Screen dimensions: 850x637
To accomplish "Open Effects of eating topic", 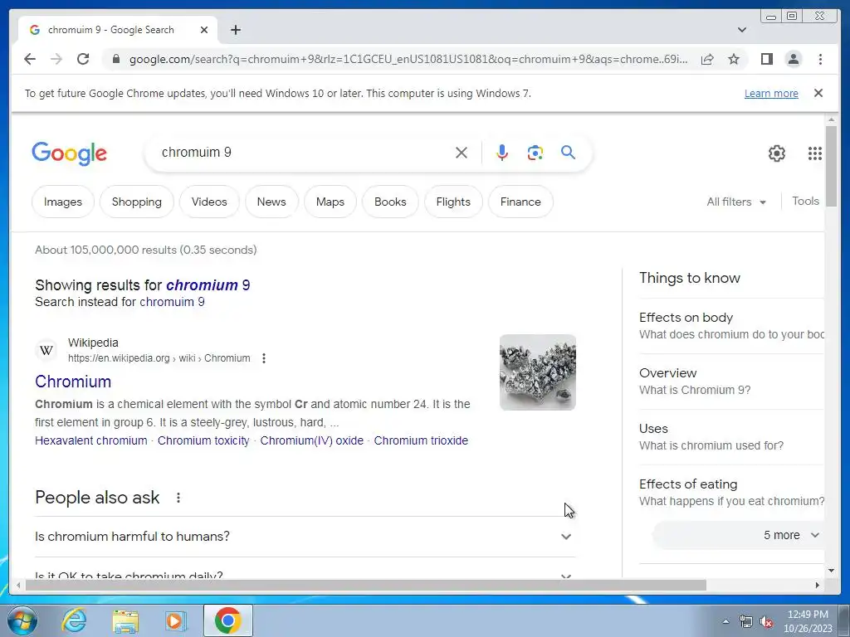I will pos(731,493).
